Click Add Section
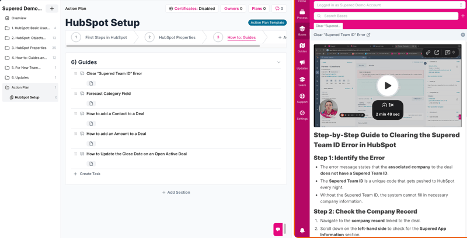The image size is (467, 238). (x=176, y=192)
